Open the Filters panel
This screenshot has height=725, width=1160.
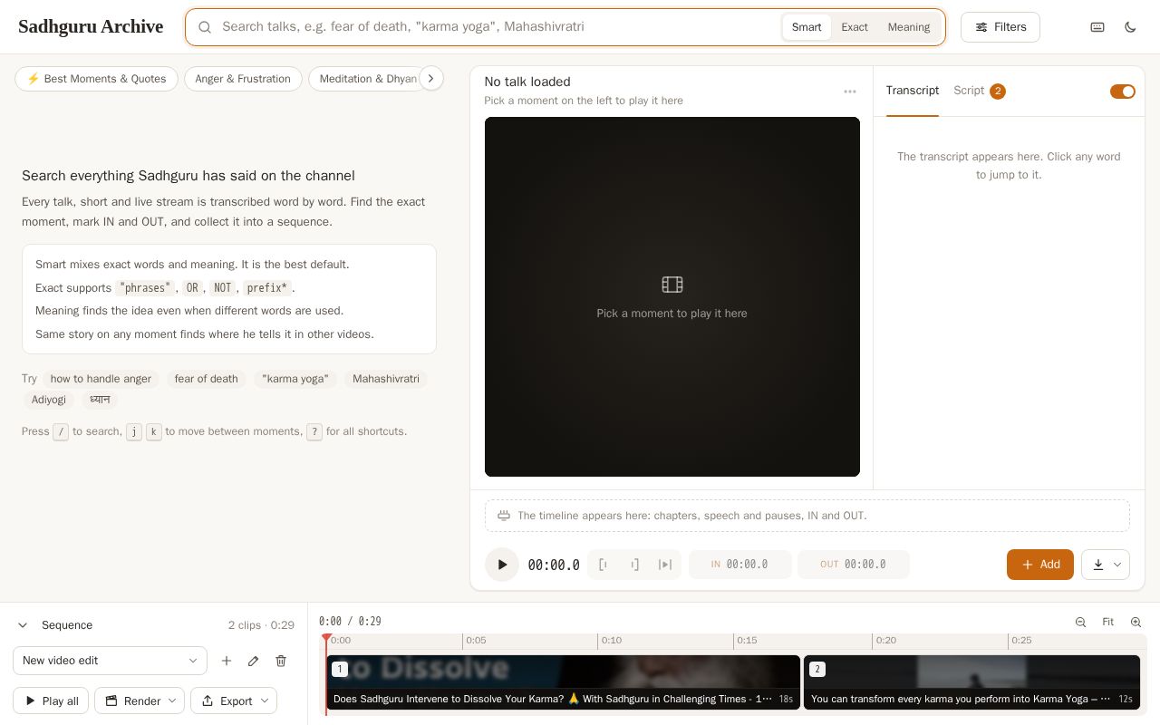point(1000,27)
